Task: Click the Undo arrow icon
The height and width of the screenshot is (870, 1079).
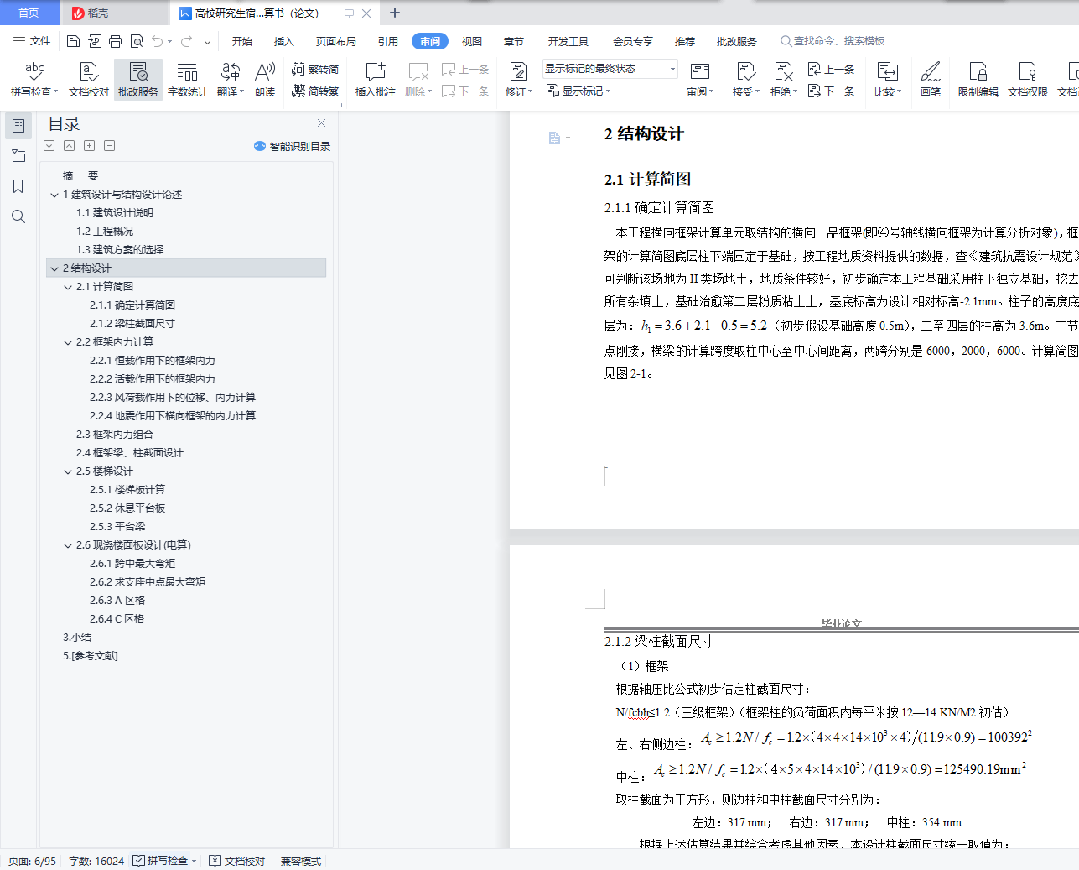Action: coord(157,41)
